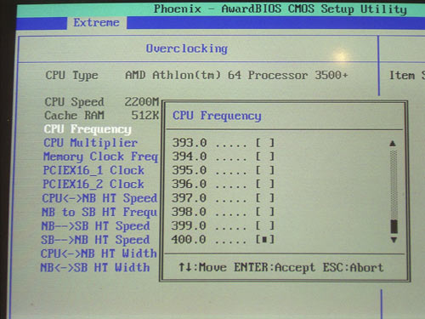The image size is (425, 319).
Task: Click the CPU Speed label
Action: [75, 102]
